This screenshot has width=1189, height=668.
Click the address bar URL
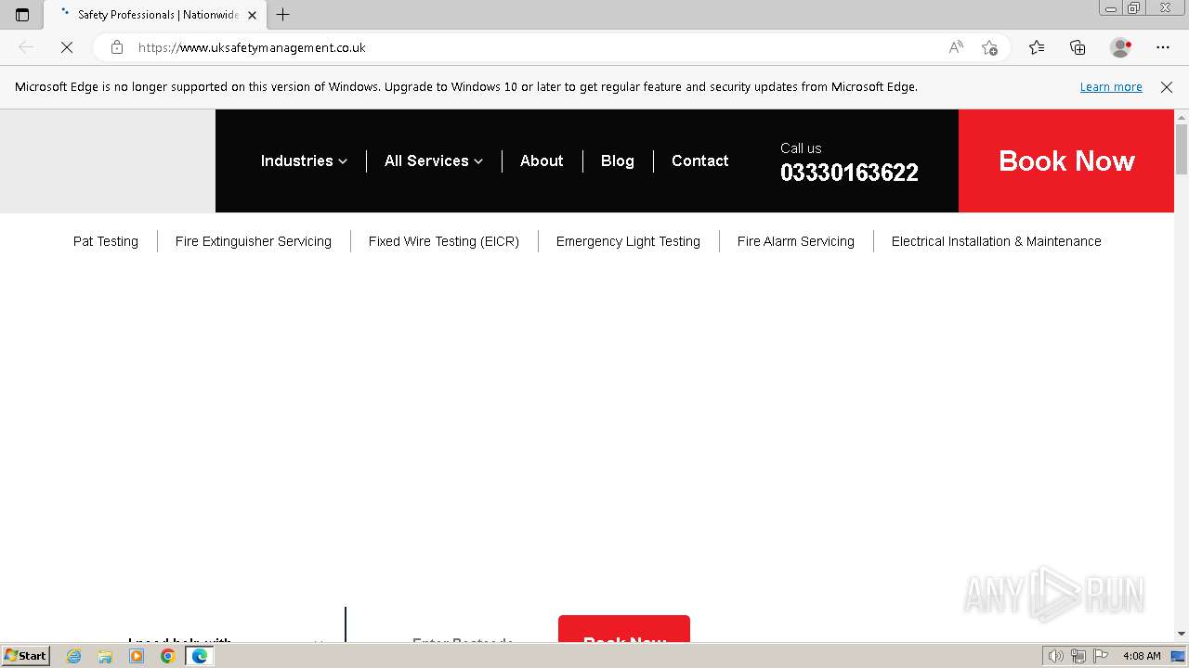[252, 47]
